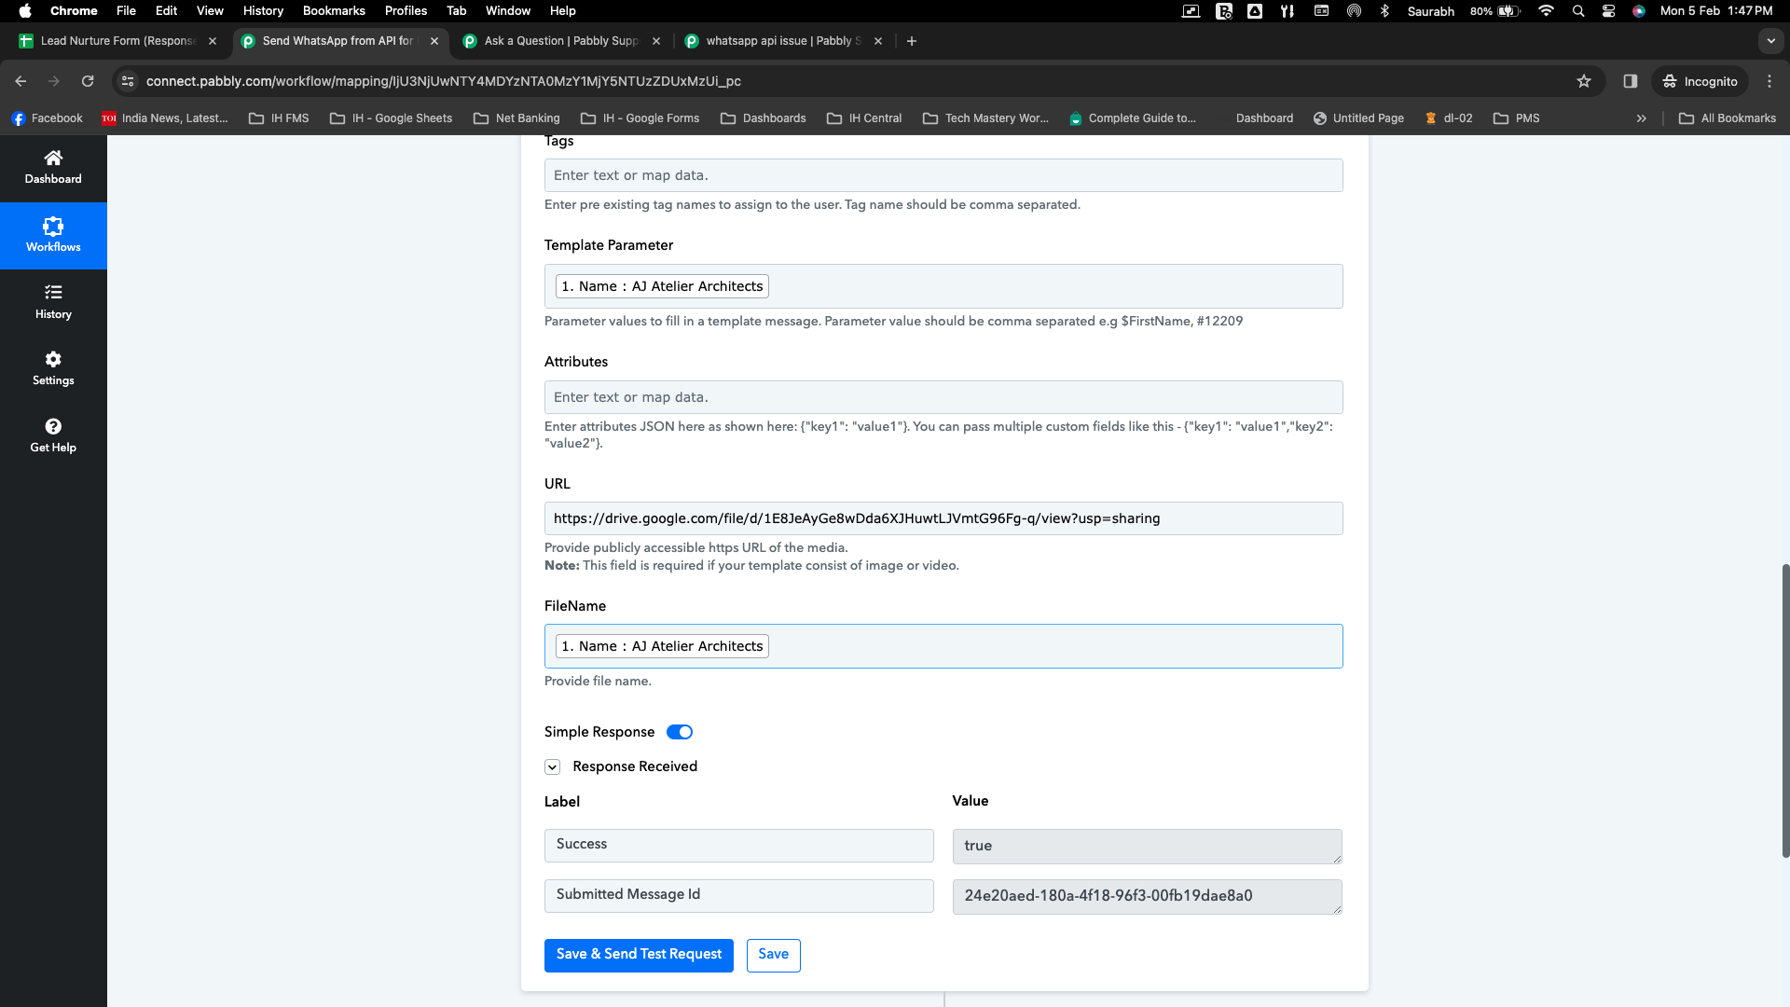Open the Complete Guide bookmark

tap(1133, 118)
